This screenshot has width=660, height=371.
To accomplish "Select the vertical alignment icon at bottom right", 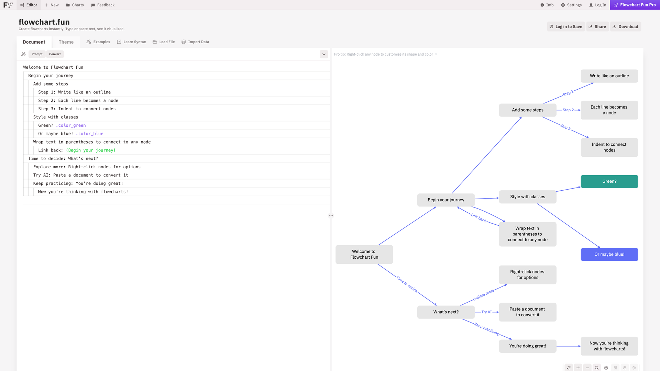I will [634, 367].
